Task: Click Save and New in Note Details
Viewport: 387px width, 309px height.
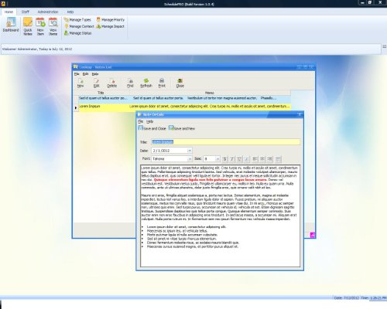Action: click(x=182, y=128)
